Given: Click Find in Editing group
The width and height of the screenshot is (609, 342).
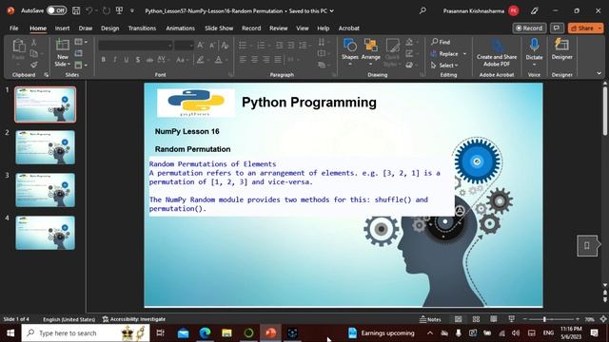Looking at the screenshot, I should pos(441,42).
